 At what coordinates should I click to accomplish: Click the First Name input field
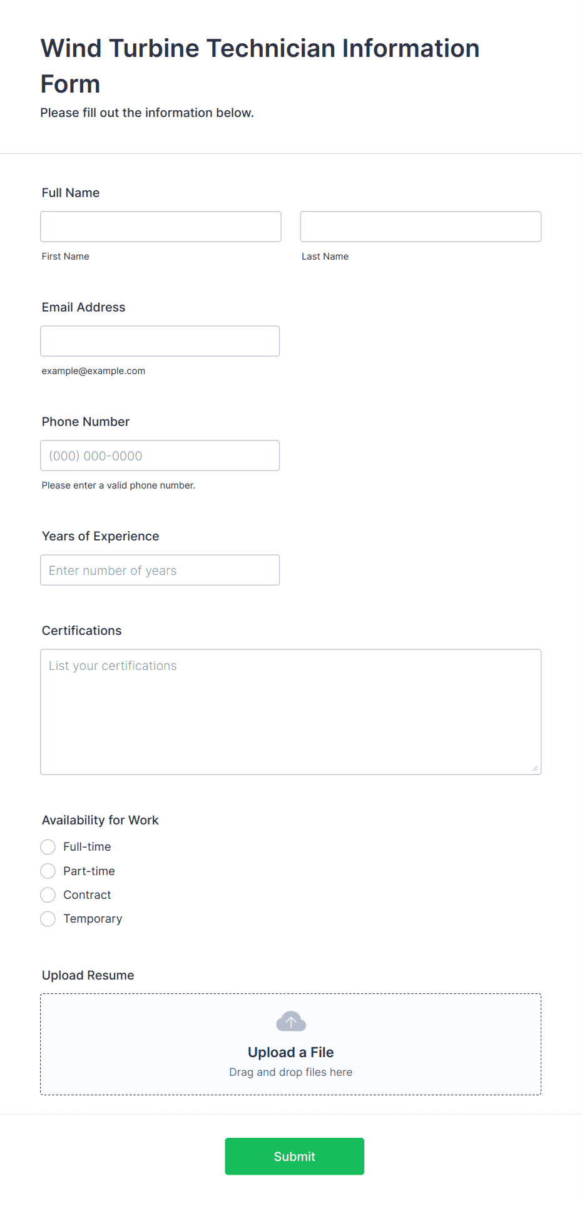(161, 226)
